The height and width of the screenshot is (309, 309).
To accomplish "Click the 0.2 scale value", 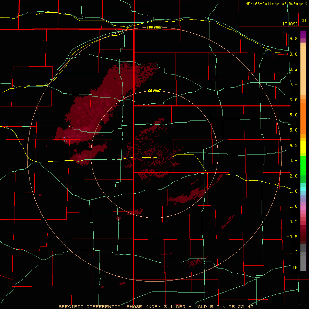I will click(x=294, y=222).
